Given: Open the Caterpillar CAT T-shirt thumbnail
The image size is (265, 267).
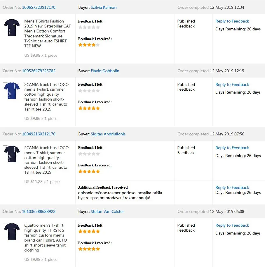Looking at the screenshot, I should point(12,27).
